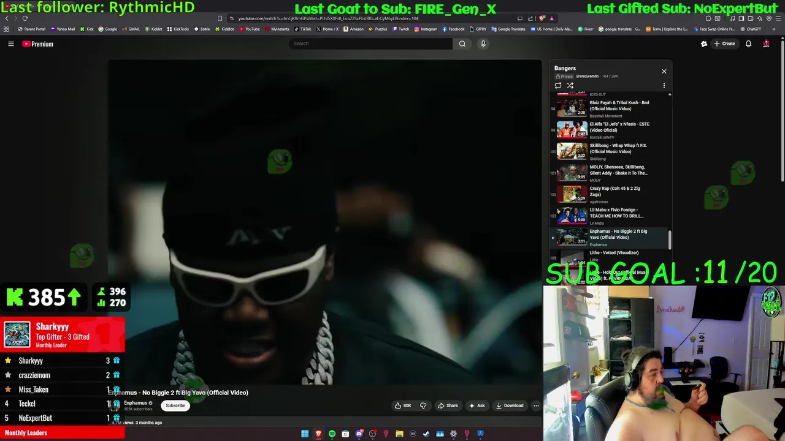
Task: Open Brave Shields lion icon
Action: (x=542, y=18)
